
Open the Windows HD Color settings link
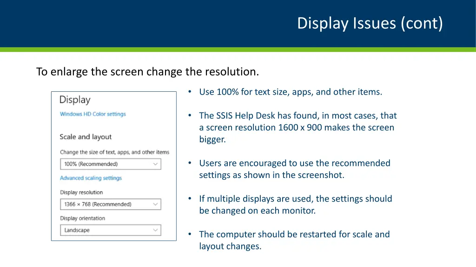[x=93, y=114]
